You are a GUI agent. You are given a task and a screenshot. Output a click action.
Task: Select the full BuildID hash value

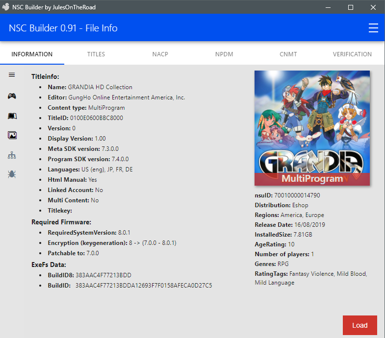(x=144, y=286)
